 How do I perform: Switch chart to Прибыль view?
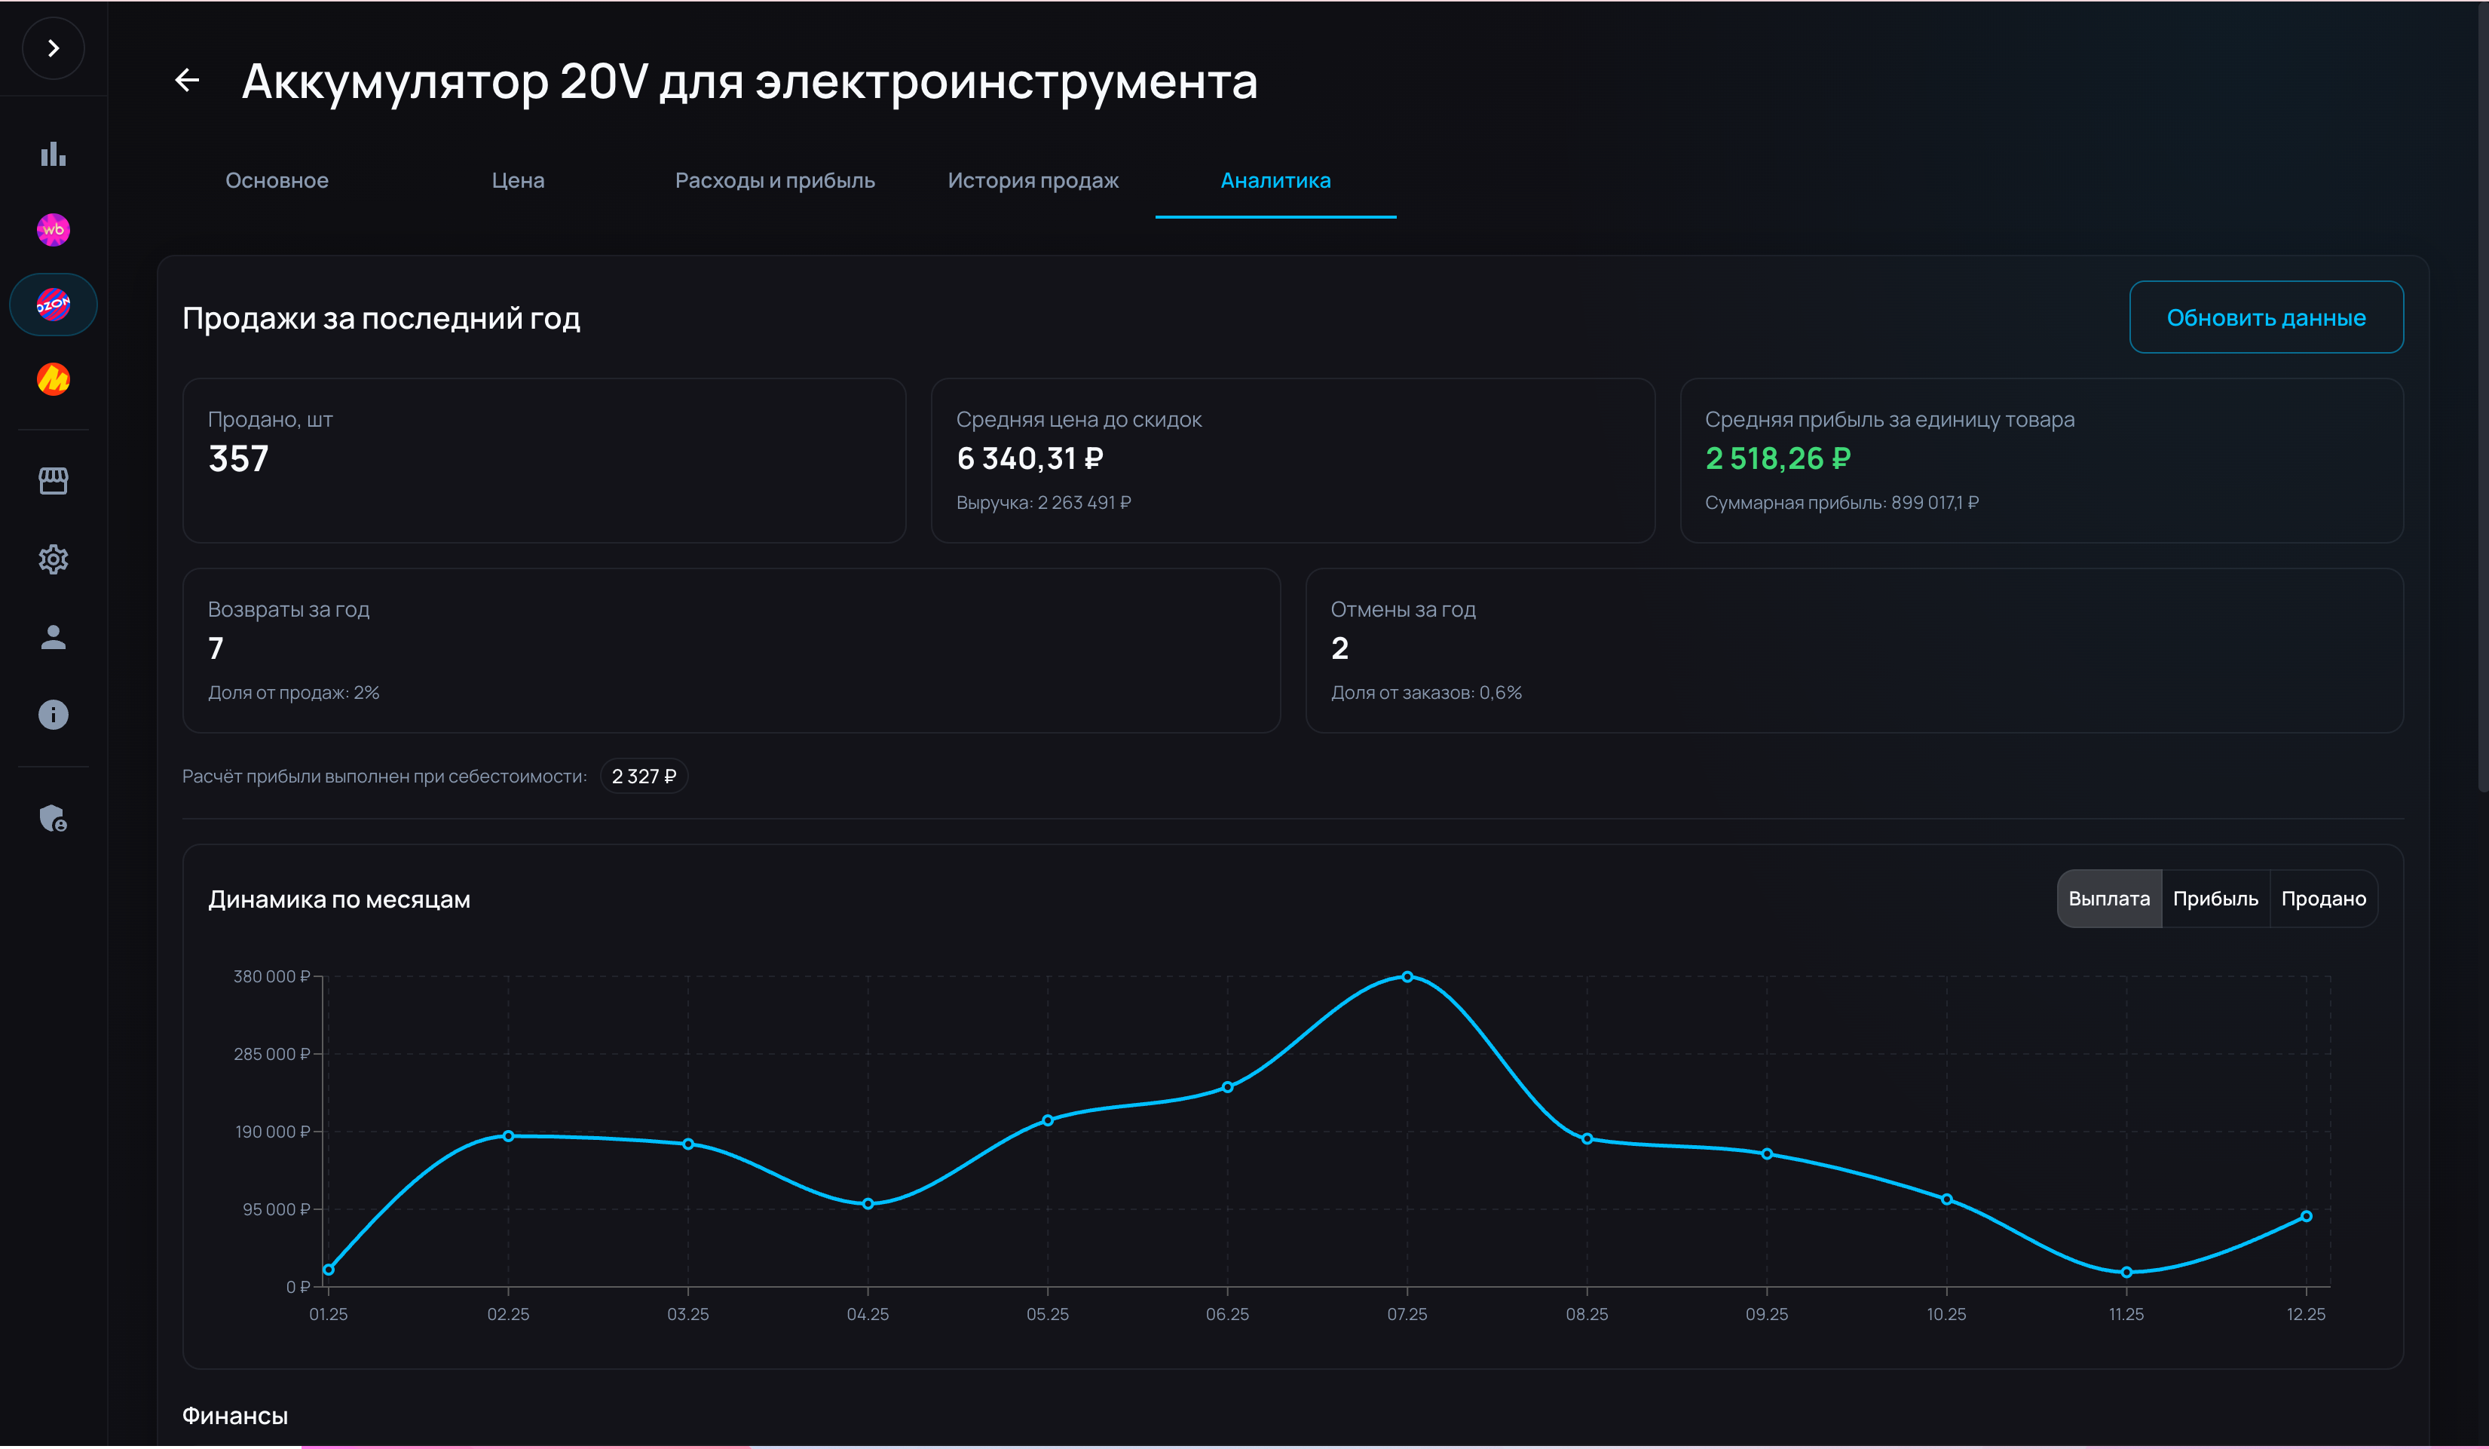(x=2215, y=898)
